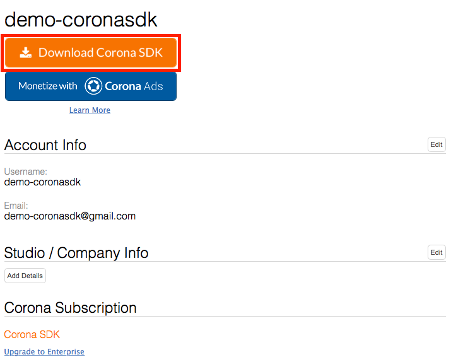The height and width of the screenshot is (362, 451).
Task: Click the download arrow icon in orange button
Action: 26,52
